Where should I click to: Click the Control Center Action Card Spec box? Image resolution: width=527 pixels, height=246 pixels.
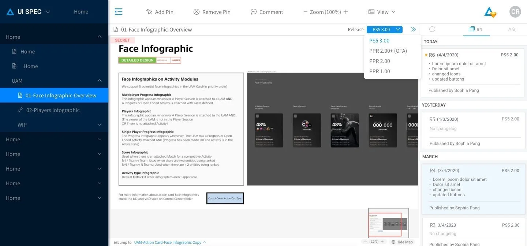click(x=225, y=198)
